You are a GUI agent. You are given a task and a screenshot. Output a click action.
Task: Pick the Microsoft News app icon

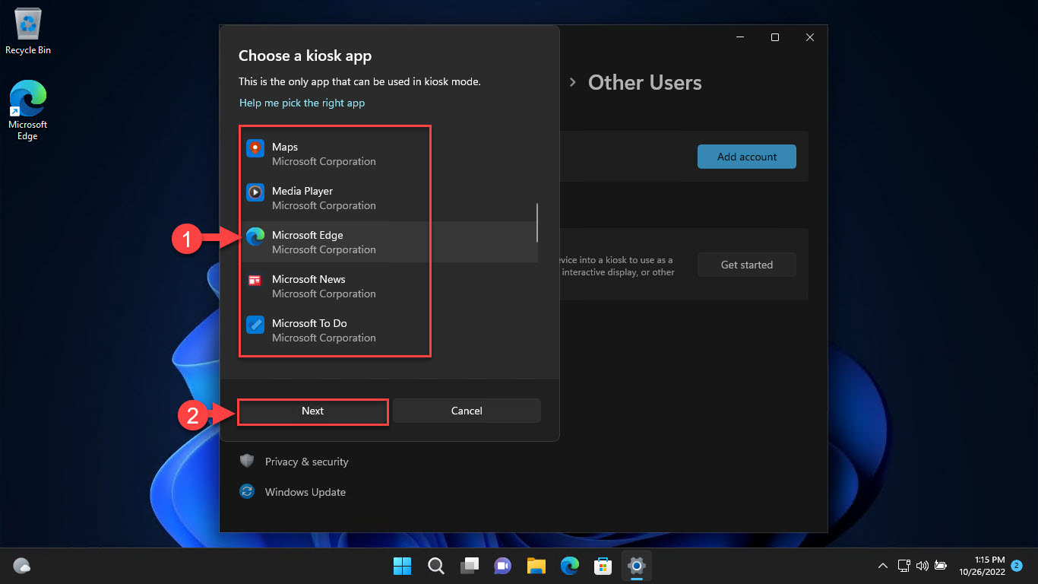coord(255,281)
